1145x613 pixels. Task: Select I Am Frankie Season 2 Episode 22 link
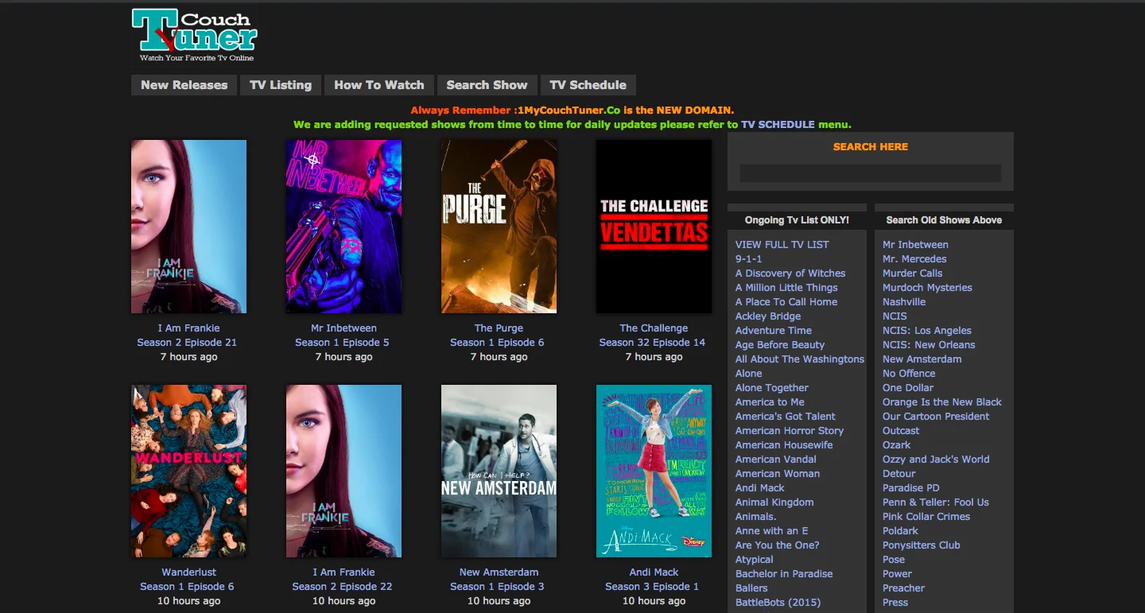343,580
